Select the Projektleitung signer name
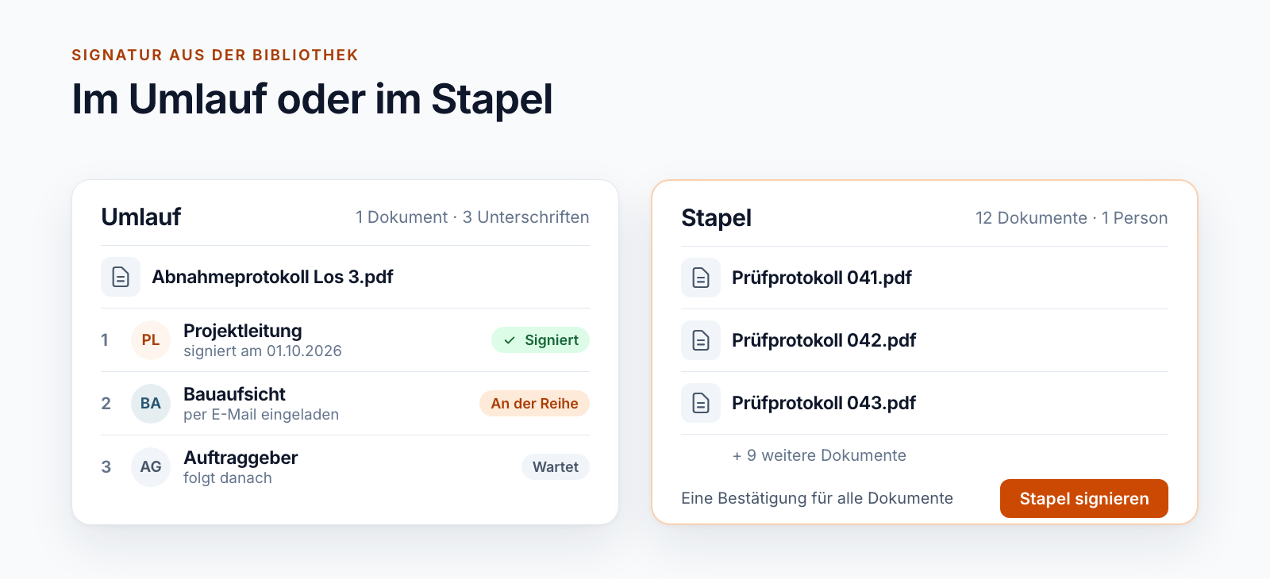This screenshot has width=1270, height=579. [243, 331]
